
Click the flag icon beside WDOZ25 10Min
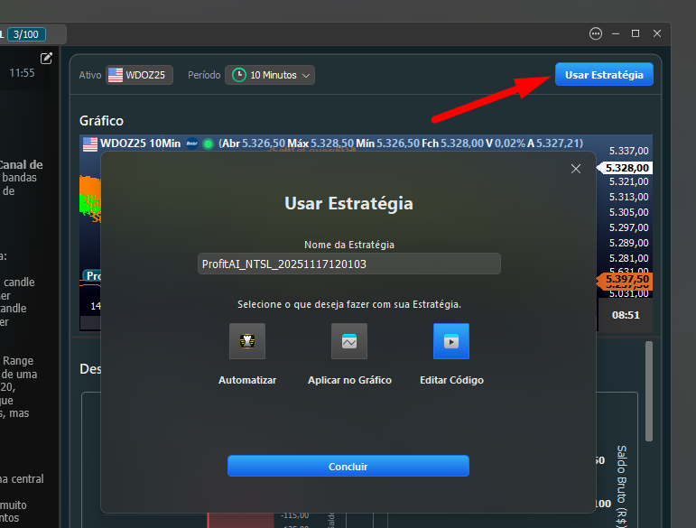pos(90,144)
